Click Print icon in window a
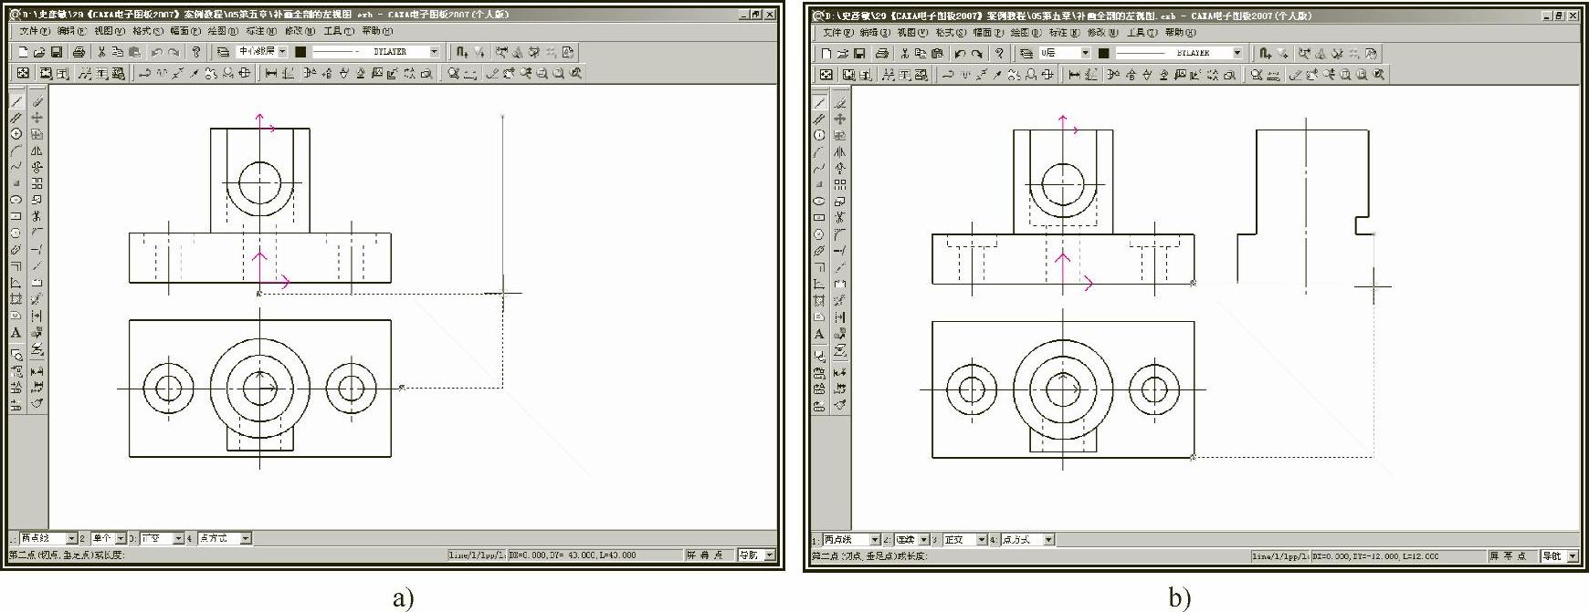The image size is (1589, 612). [79, 52]
